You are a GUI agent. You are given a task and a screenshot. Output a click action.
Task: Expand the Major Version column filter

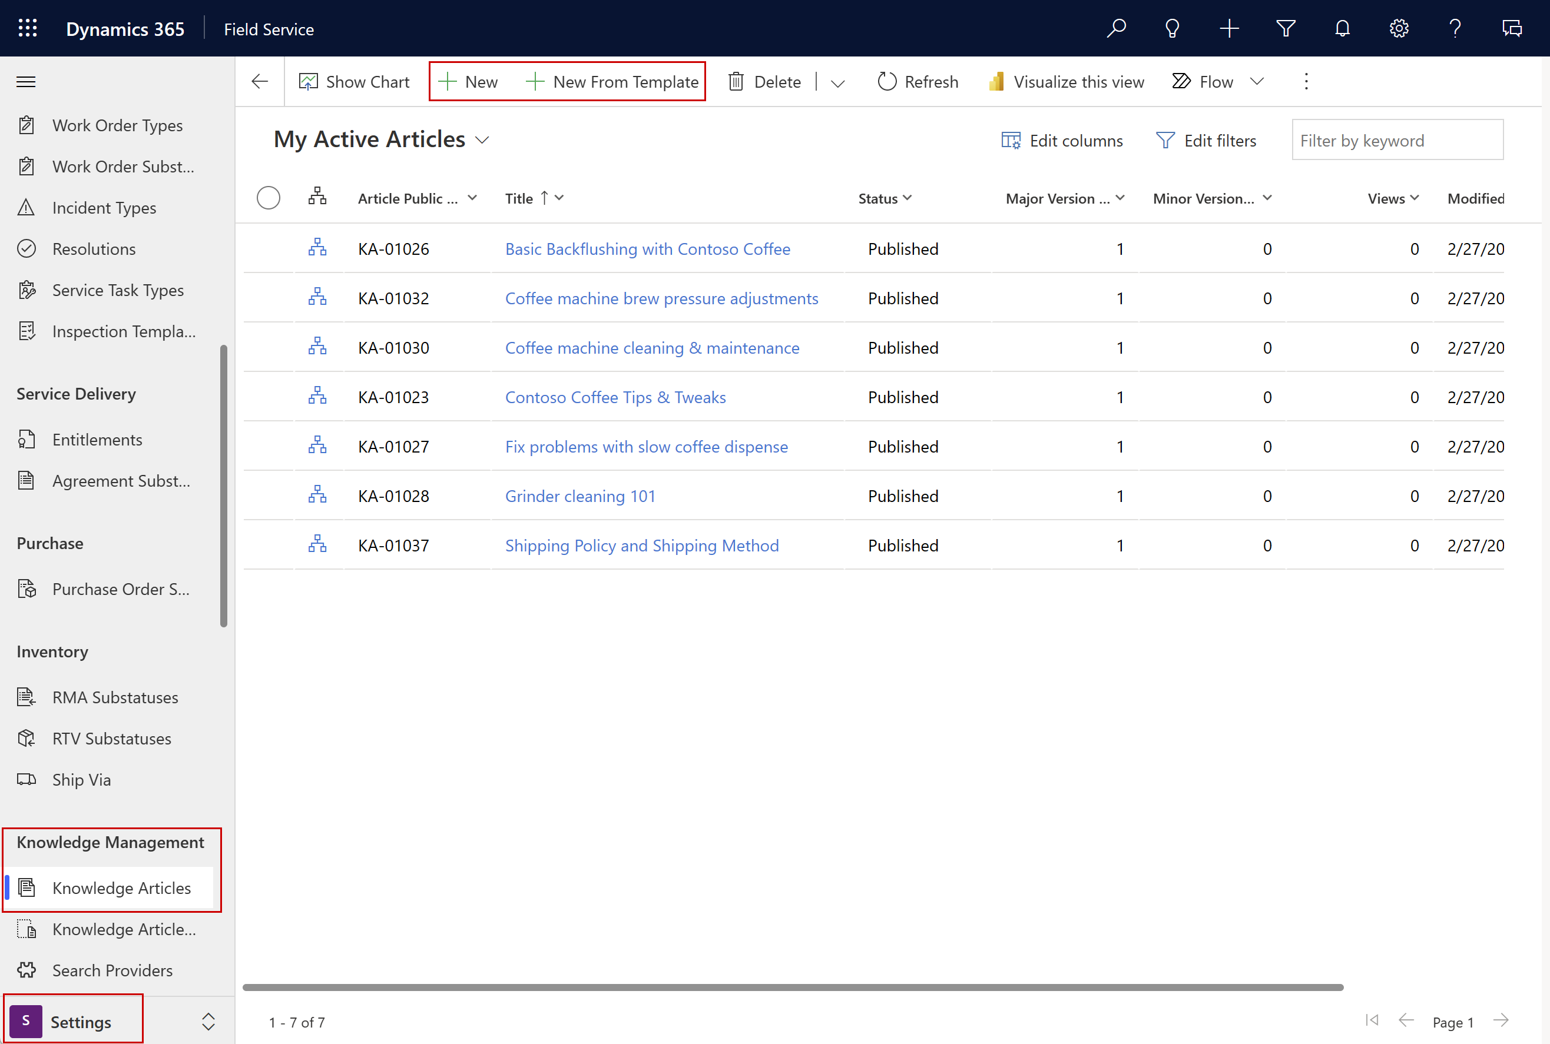click(x=1117, y=197)
